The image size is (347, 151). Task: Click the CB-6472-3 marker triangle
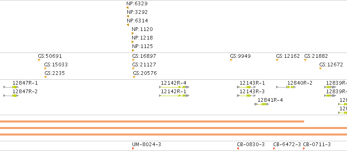274,149
